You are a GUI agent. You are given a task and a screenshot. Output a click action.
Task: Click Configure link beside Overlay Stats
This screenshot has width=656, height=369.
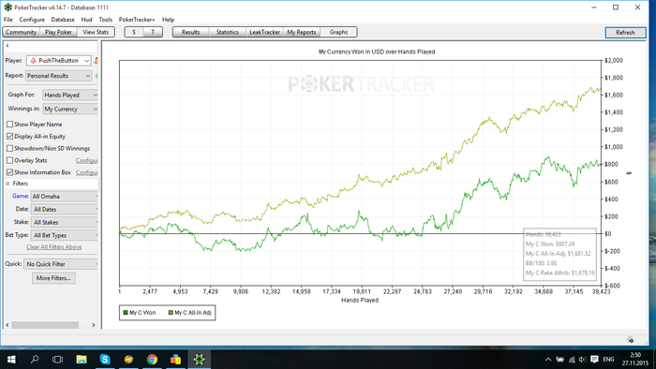pos(86,160)
